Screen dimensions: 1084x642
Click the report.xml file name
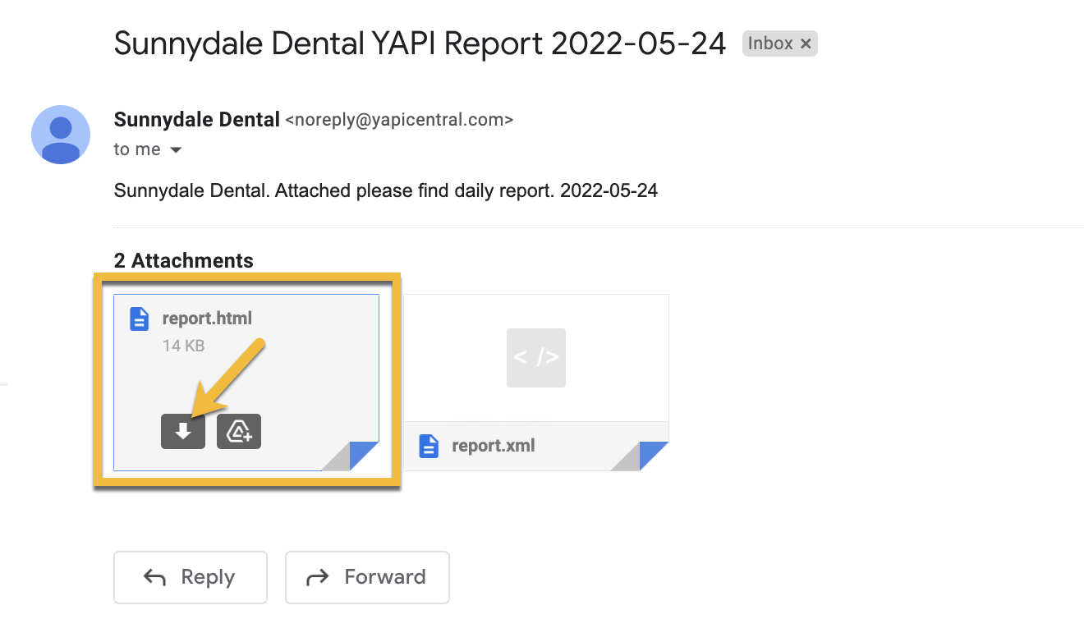(x=493, y=447)
